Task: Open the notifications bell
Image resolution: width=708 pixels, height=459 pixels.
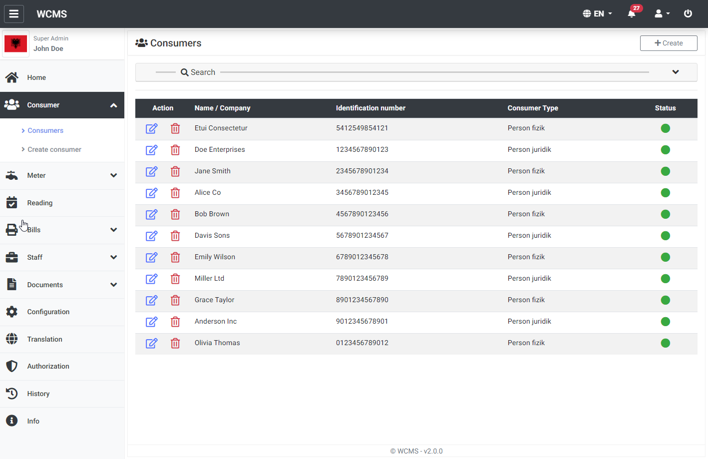Action: [x=632, y=13]
